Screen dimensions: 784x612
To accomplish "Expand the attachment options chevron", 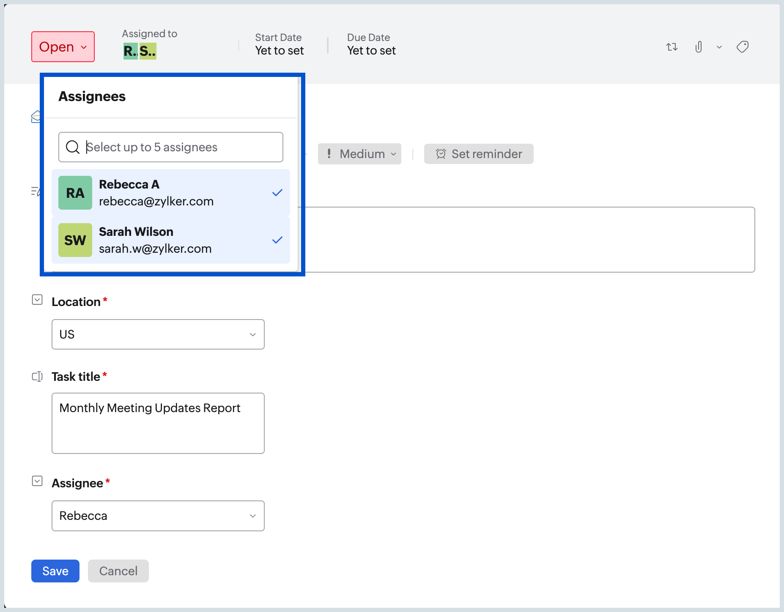I will pos(719,47).
